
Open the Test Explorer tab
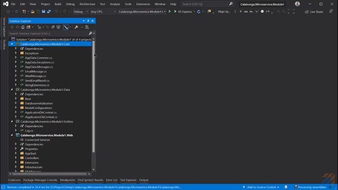pos(128,180)
